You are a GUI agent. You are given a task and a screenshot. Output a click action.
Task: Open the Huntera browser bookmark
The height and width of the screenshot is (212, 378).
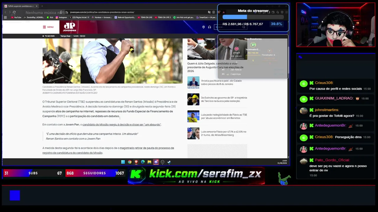coord(102,17)
